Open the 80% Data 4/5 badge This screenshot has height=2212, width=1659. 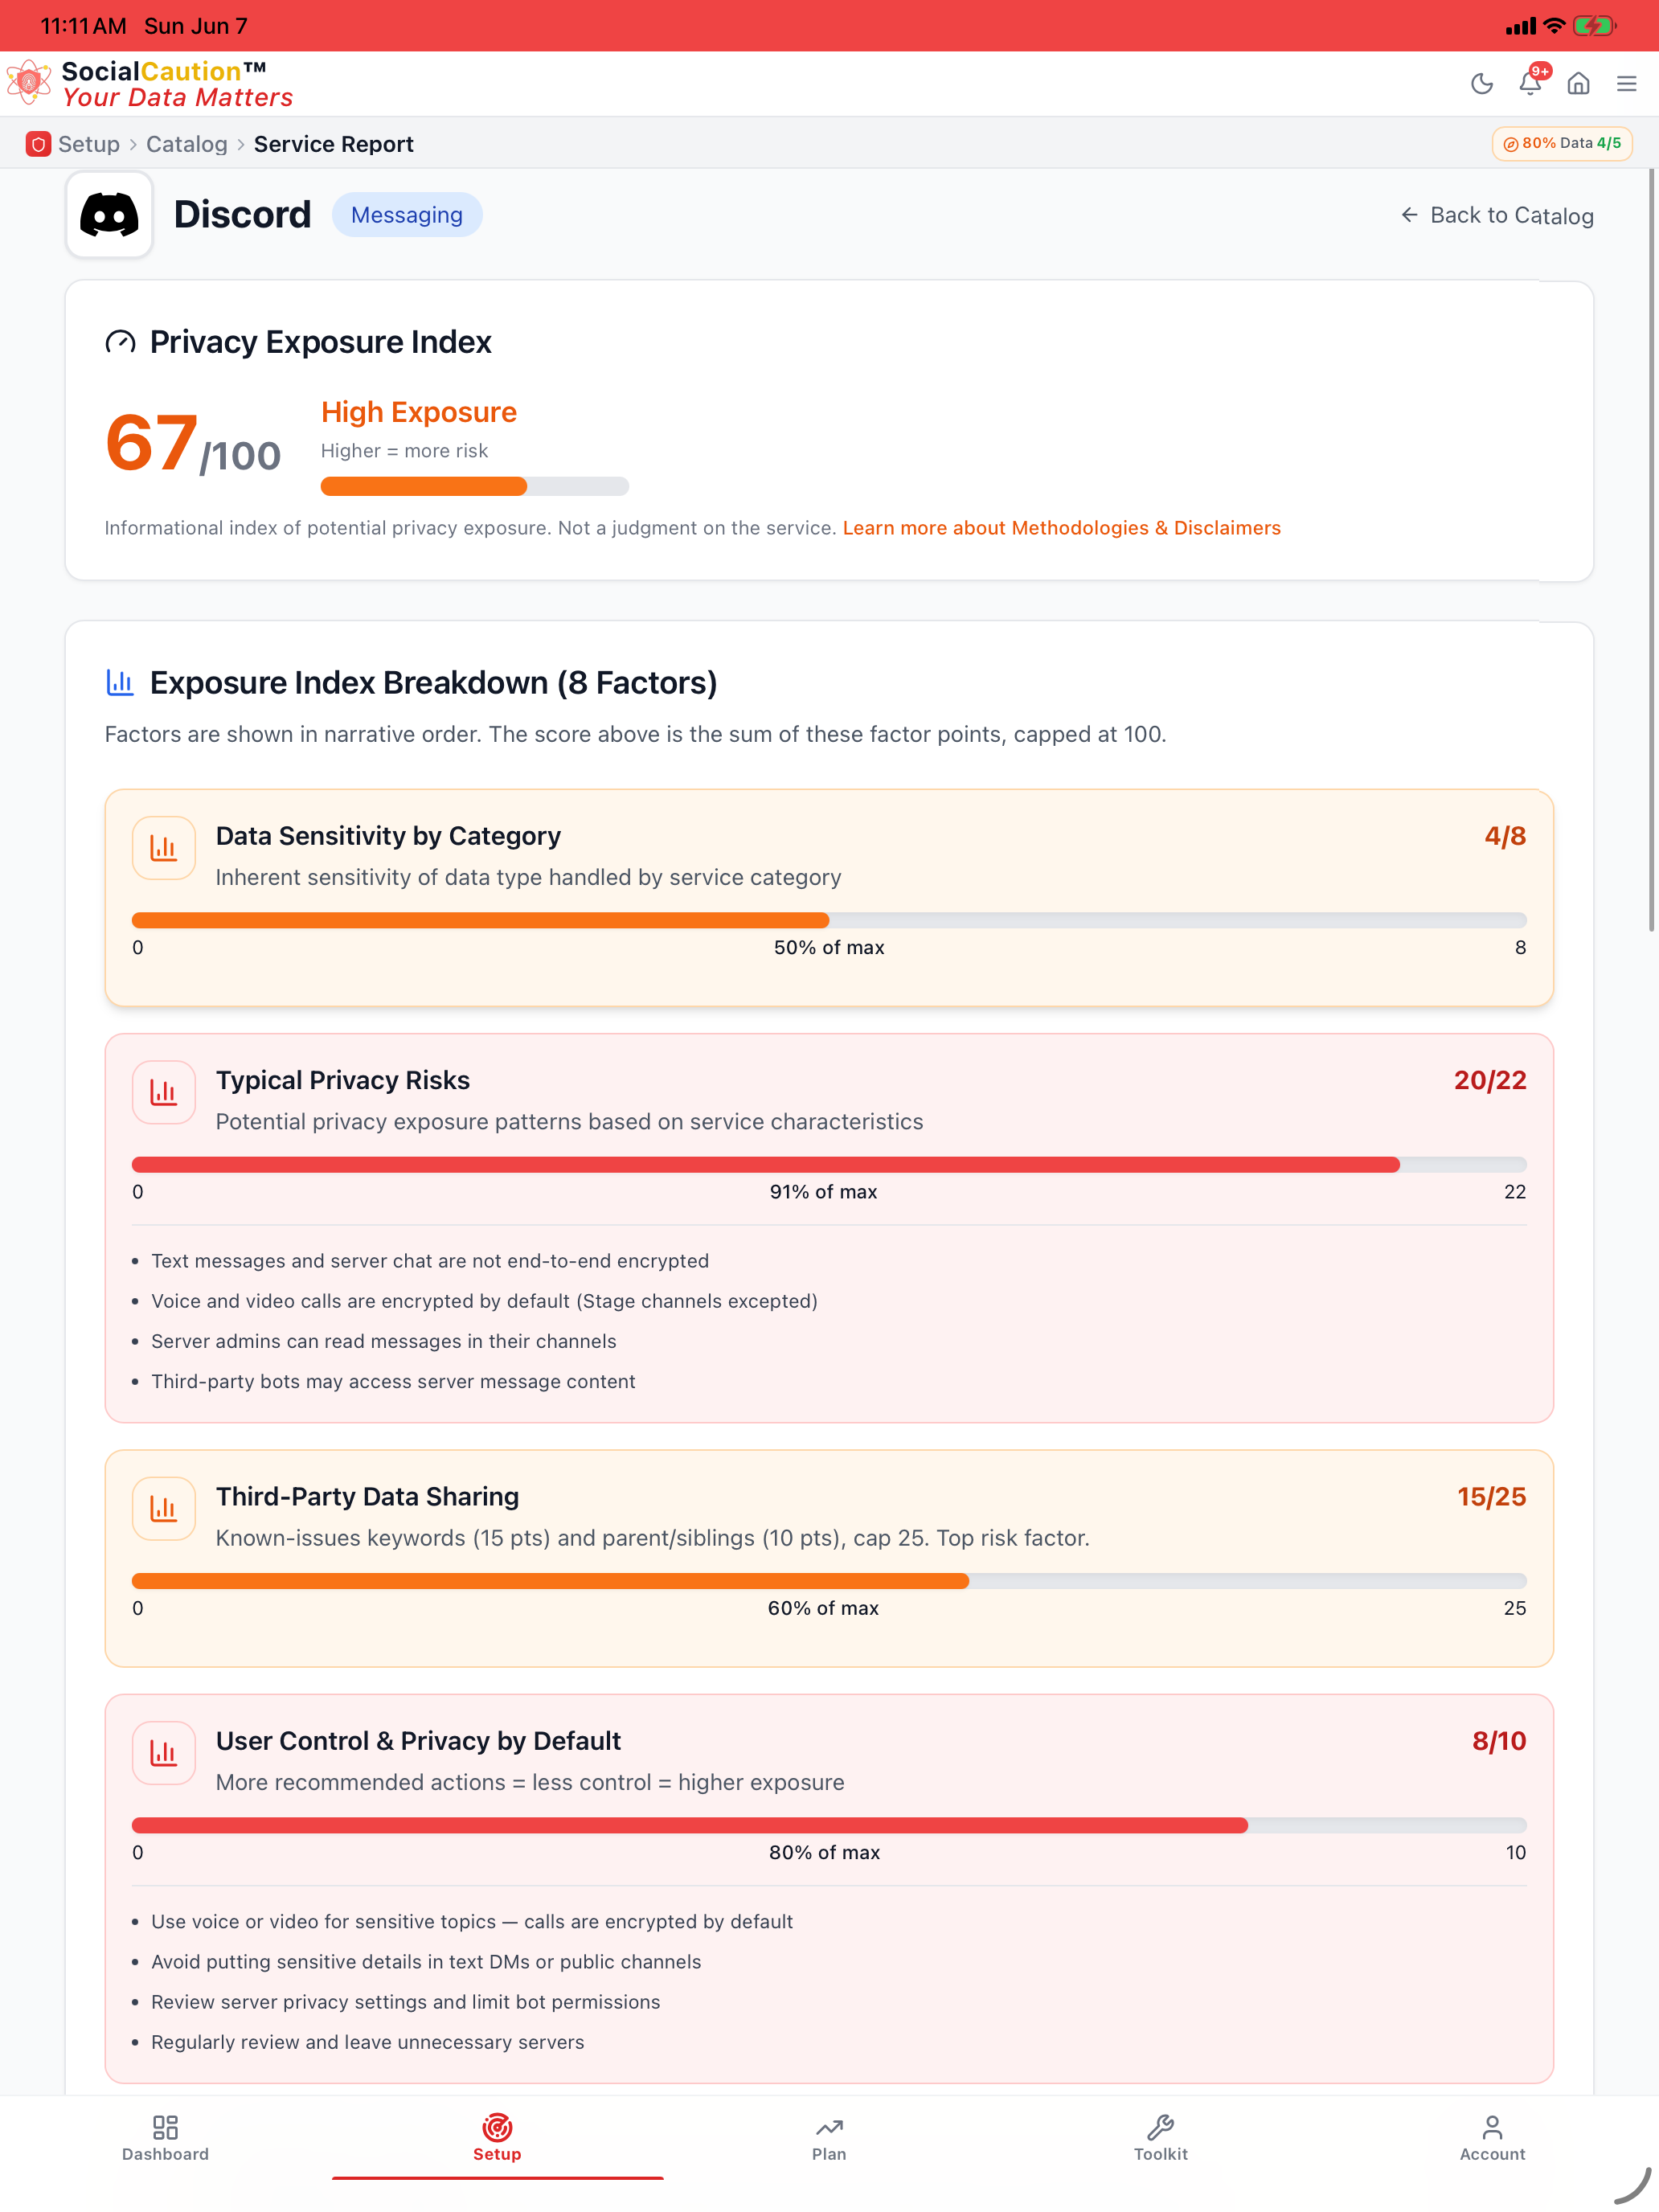[x=1561, y=144]
